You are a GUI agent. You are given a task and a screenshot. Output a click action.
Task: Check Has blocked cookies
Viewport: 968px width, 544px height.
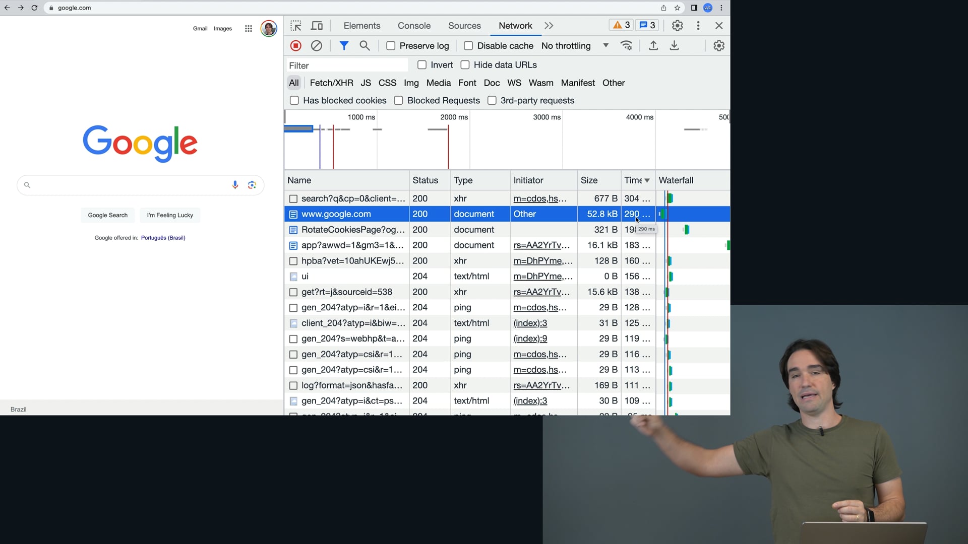294,101
